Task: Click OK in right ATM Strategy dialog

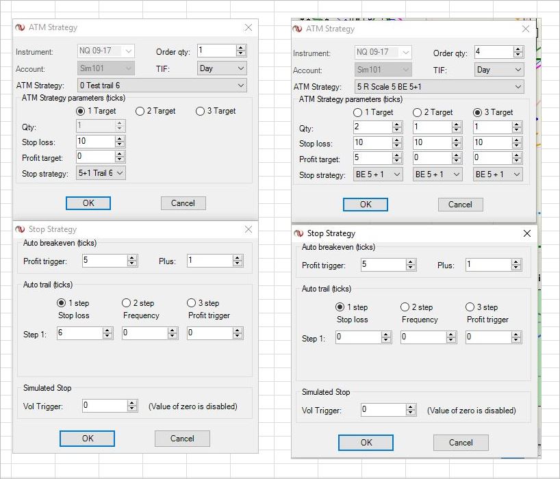Action: (366, 205)
